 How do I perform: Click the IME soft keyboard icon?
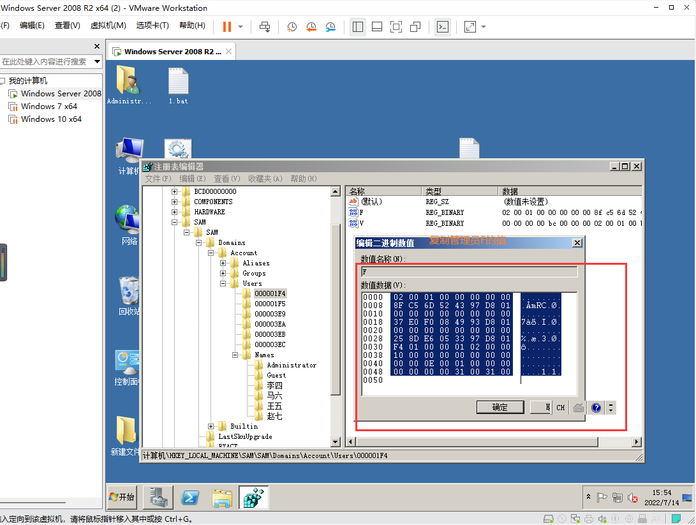[x=579, y=408]
